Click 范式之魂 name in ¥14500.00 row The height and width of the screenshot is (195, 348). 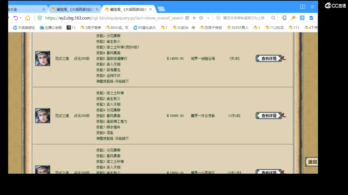(x=62, y=58)
